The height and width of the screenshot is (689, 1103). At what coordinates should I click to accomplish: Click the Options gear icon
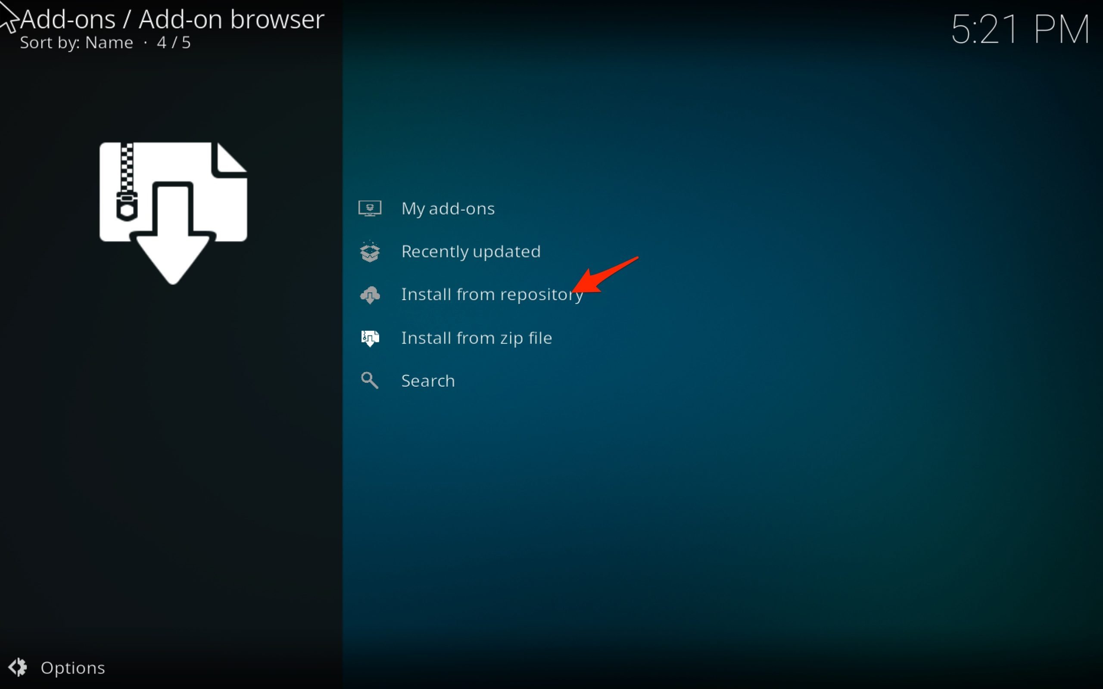click(18, 667)
